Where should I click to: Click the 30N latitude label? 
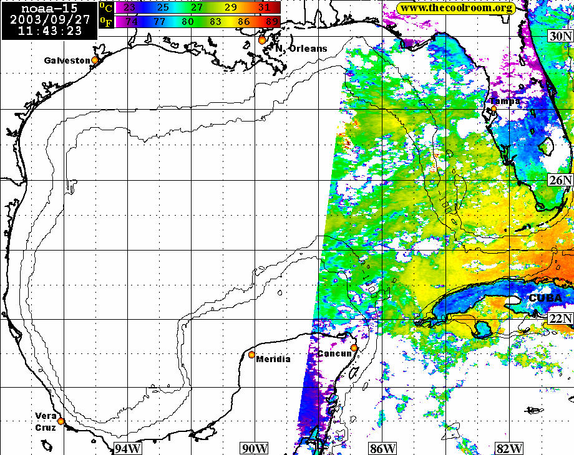point(560,36)
